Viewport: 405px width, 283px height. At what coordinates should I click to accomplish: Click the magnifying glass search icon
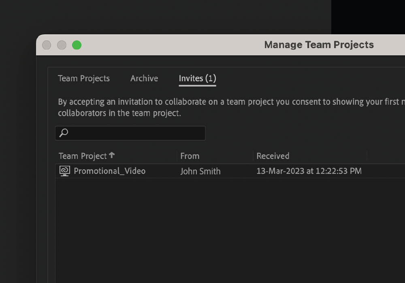click(64, 133)
